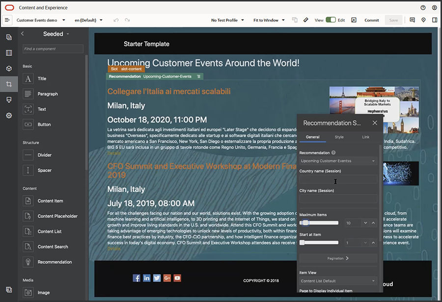
Task: Click the location pin toolbar icon
Action: [423, 20]
